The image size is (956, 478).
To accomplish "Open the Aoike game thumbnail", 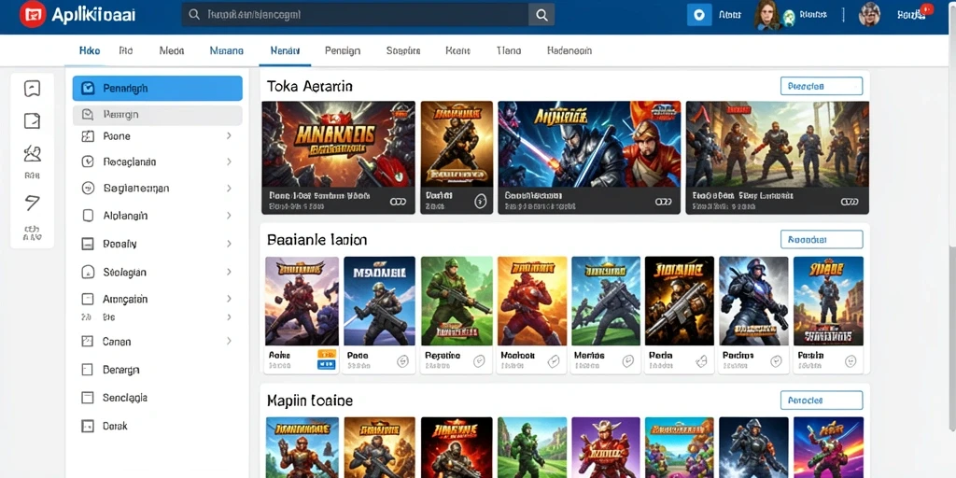I will [302, 302].
